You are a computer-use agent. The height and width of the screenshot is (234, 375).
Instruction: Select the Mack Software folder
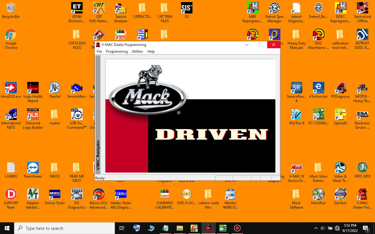tap(296, 199)
